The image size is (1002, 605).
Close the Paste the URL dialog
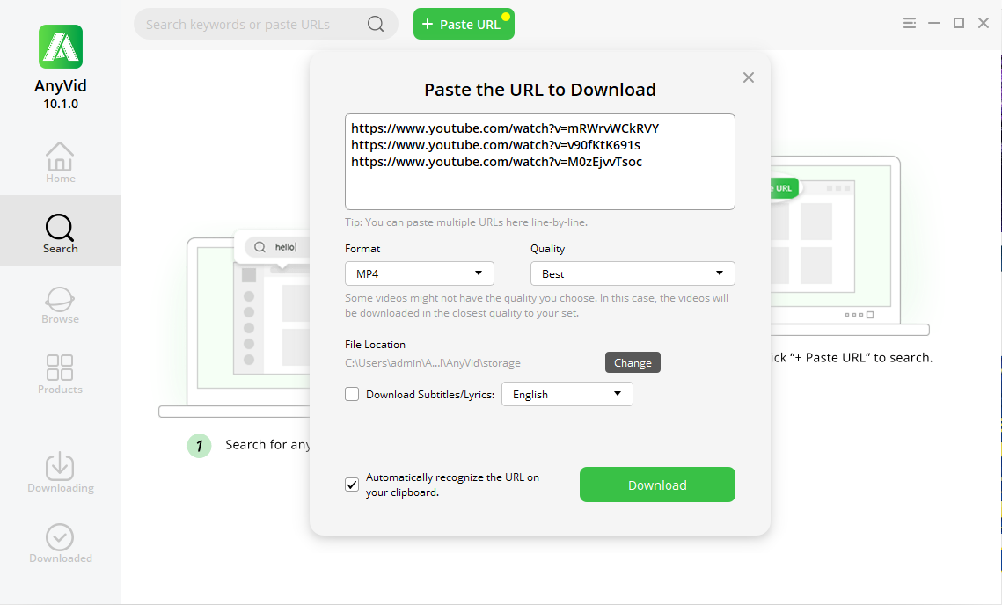coord(749,77)
